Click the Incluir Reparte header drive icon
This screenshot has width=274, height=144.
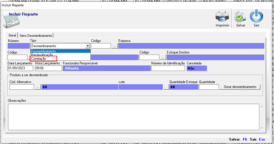coord(11,20)
